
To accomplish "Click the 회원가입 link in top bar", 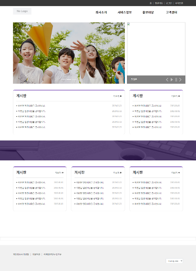I will tap(159, 3).
